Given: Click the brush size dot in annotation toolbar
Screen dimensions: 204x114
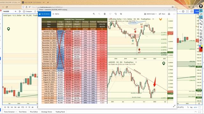Looking at the screenshot, I should pyautogui.click(x=201, y=27).
